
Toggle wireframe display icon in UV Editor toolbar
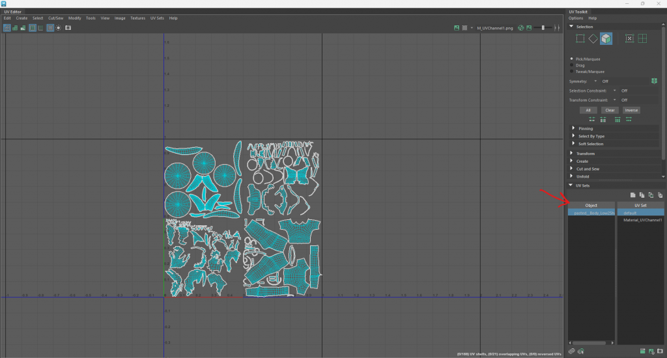click(7, 28)
